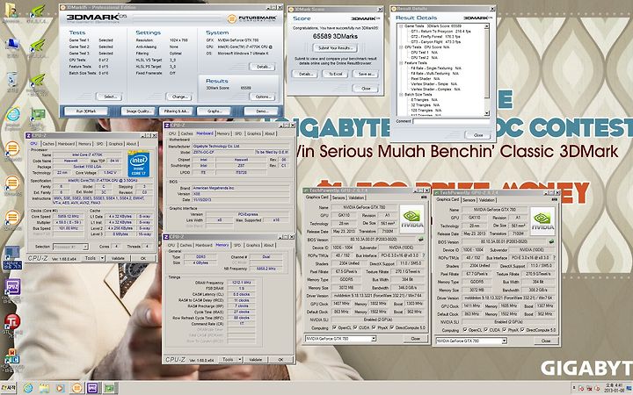Switch to the Caches tab in the CPU-Z CPU window
The image size is (633, 395).
click(48, 143)
